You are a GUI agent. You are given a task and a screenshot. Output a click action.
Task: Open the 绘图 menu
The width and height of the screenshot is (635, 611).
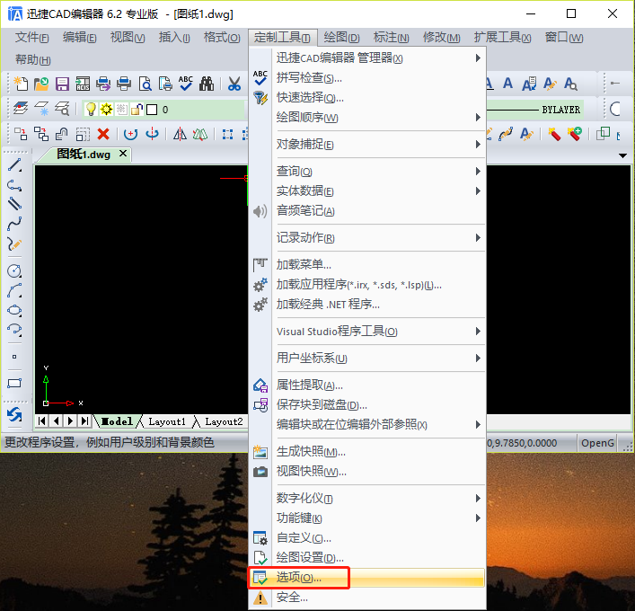(x=341, y=38)
